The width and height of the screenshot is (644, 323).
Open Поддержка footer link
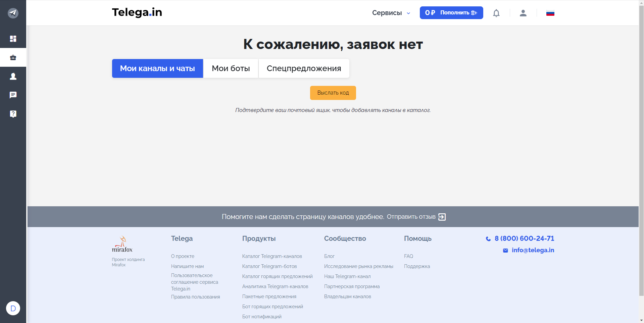[x=417, y=266]
